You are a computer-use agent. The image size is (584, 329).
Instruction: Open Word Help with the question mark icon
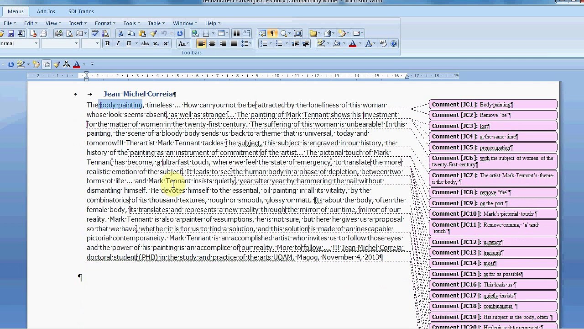394,43
